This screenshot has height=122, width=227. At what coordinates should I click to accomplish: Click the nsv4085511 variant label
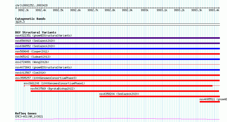coord(213,99)
